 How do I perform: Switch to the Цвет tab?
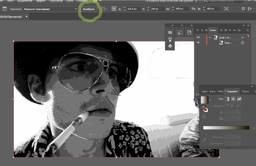[x=204, y=91]
